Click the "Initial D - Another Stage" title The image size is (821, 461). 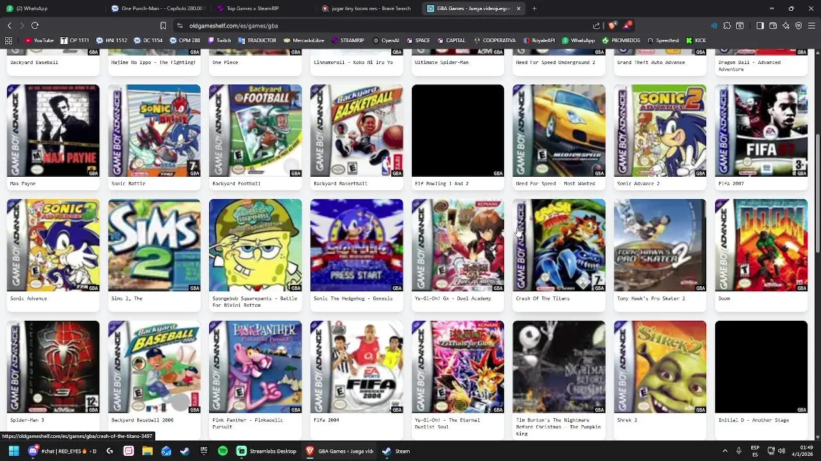pyautogui.click(x=754, y=420)
